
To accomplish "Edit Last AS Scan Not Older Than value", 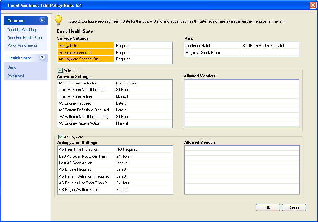I will click(143, 156).
